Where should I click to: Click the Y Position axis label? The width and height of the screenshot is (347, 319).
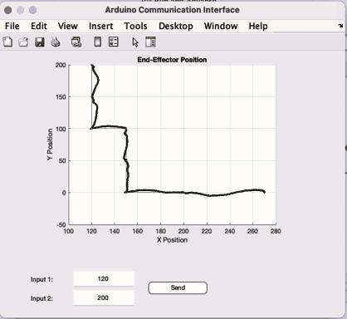point(50,145)
